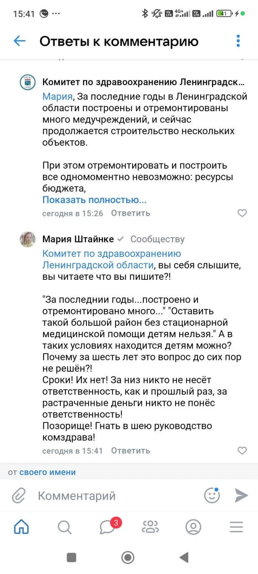Expand comment with Показать полностью
This screenshot has height=574, width=258.
click(x=95, y=200)
